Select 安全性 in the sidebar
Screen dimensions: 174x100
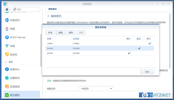14,55
